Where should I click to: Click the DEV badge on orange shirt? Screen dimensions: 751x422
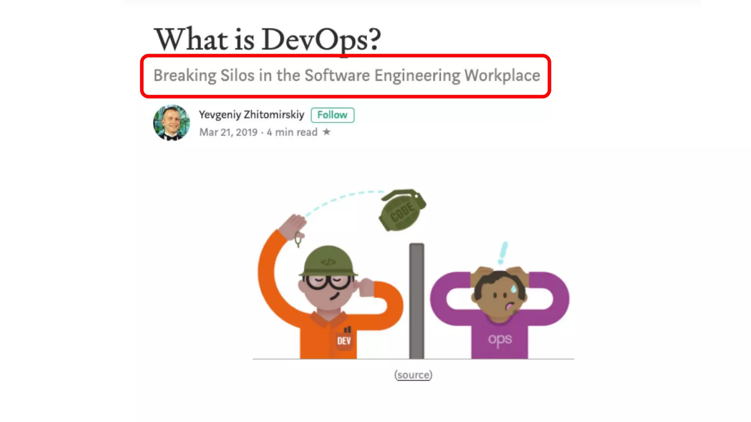tap(344, 341)
